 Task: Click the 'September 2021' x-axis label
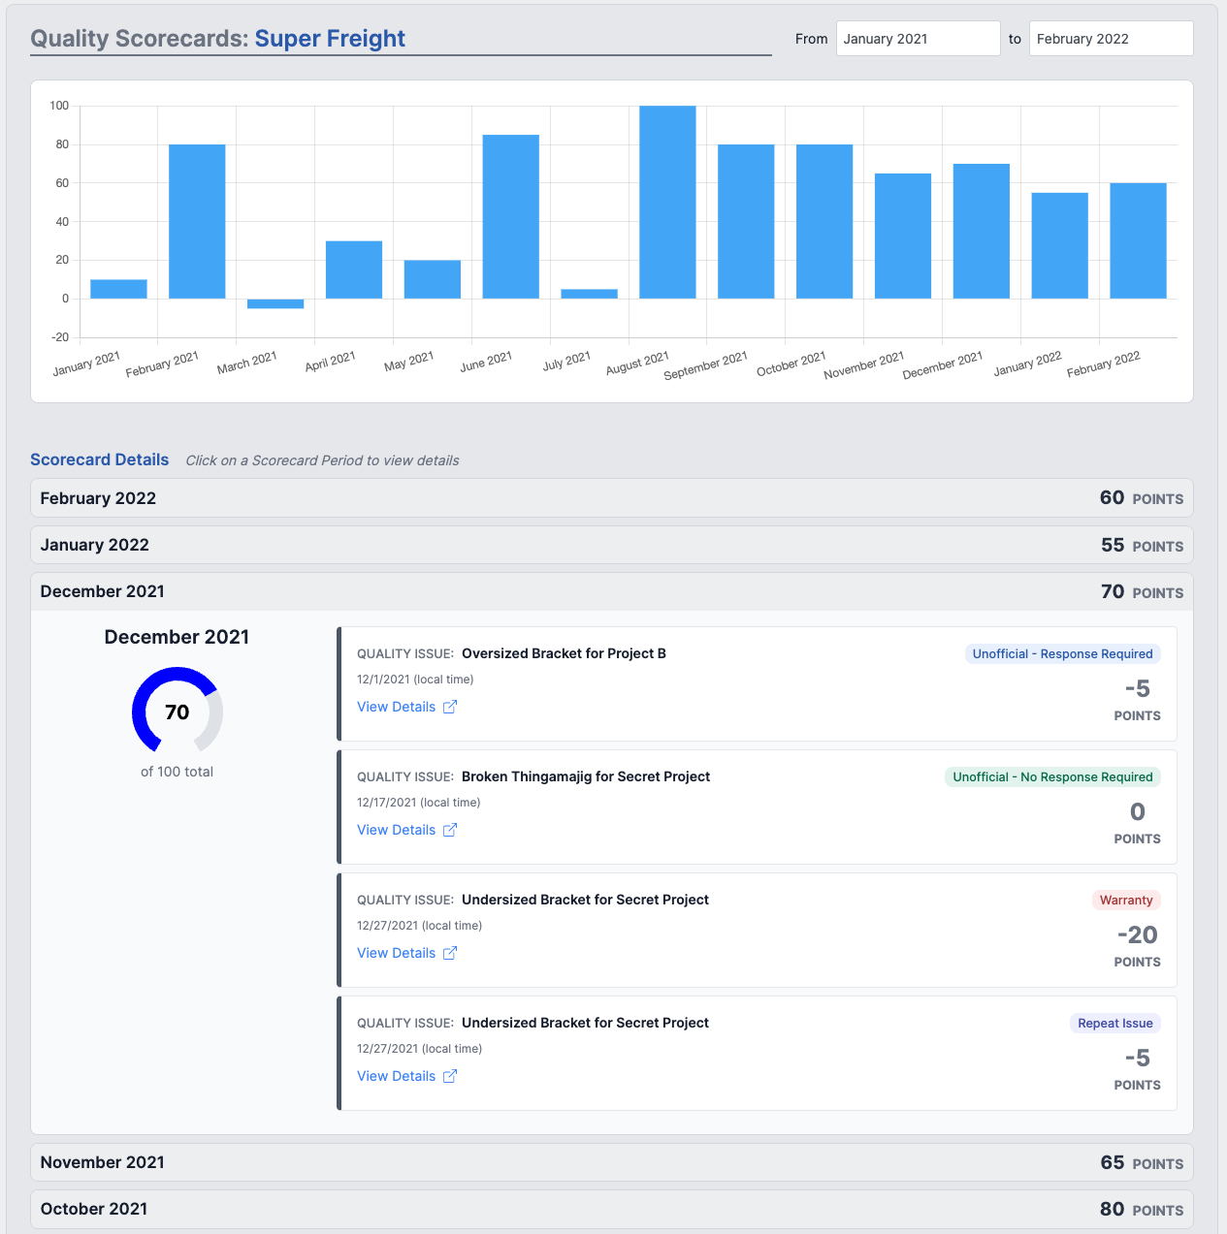(x=706, y=365)
